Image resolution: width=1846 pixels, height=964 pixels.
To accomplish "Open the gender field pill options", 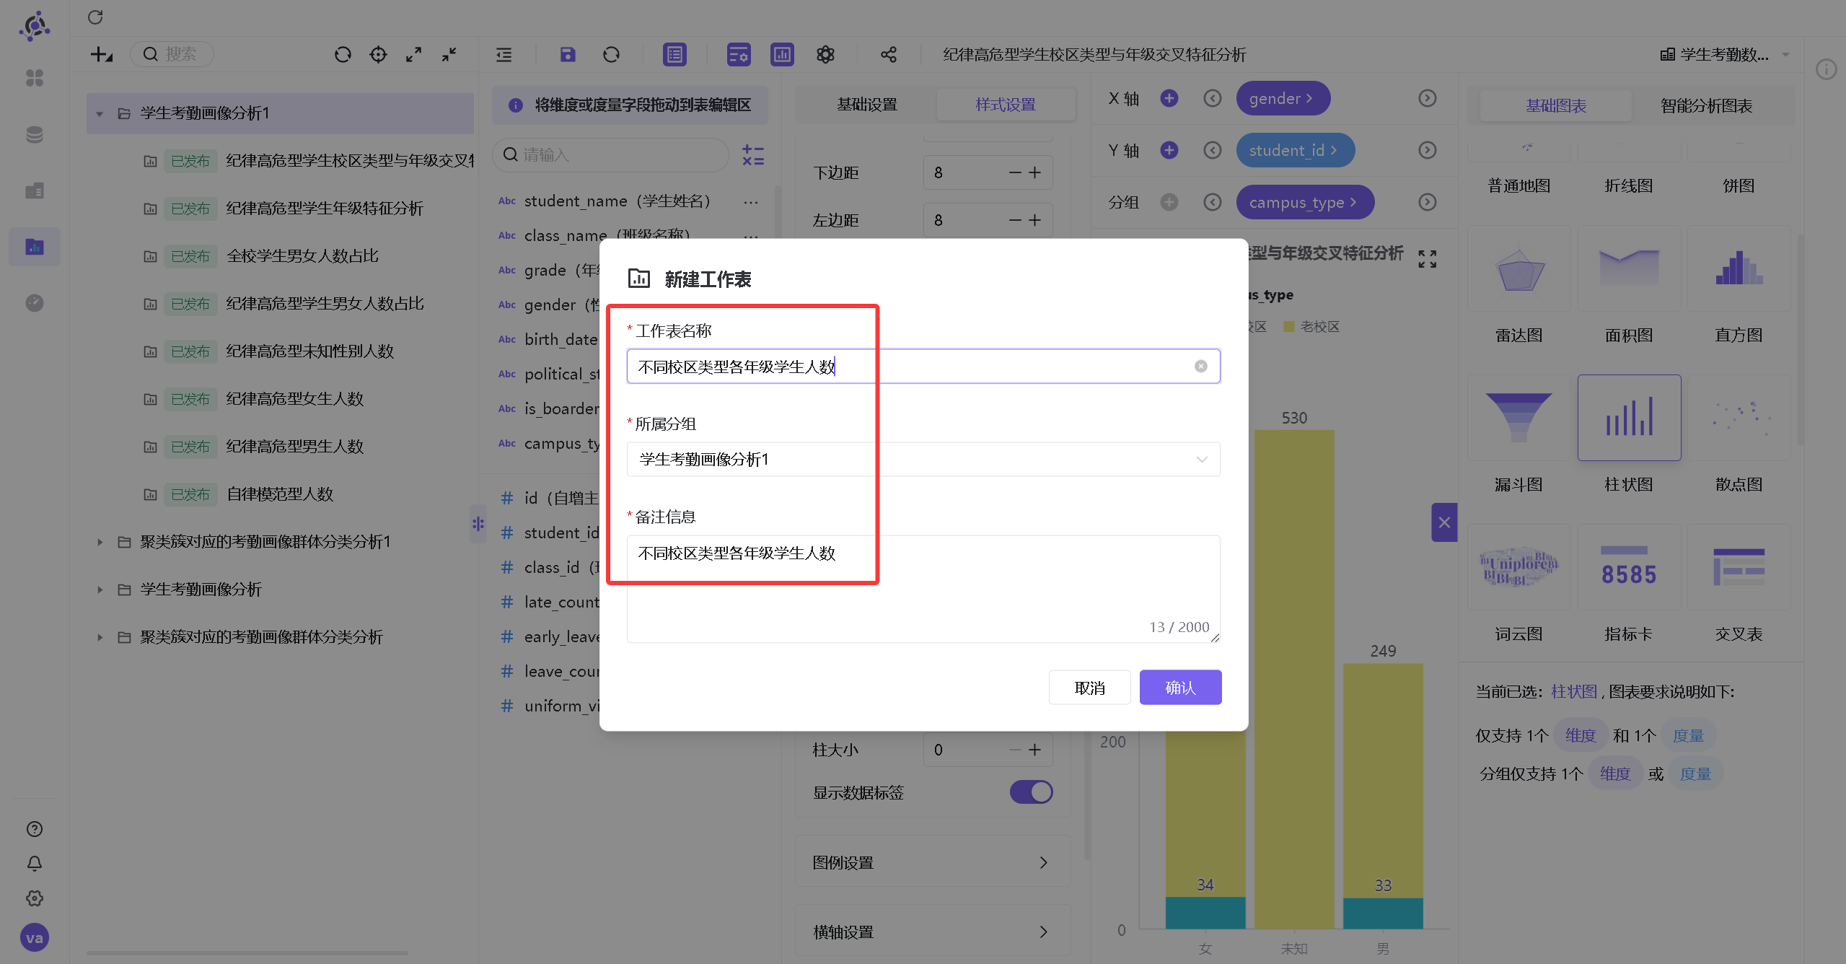I will click(1283, 98).
